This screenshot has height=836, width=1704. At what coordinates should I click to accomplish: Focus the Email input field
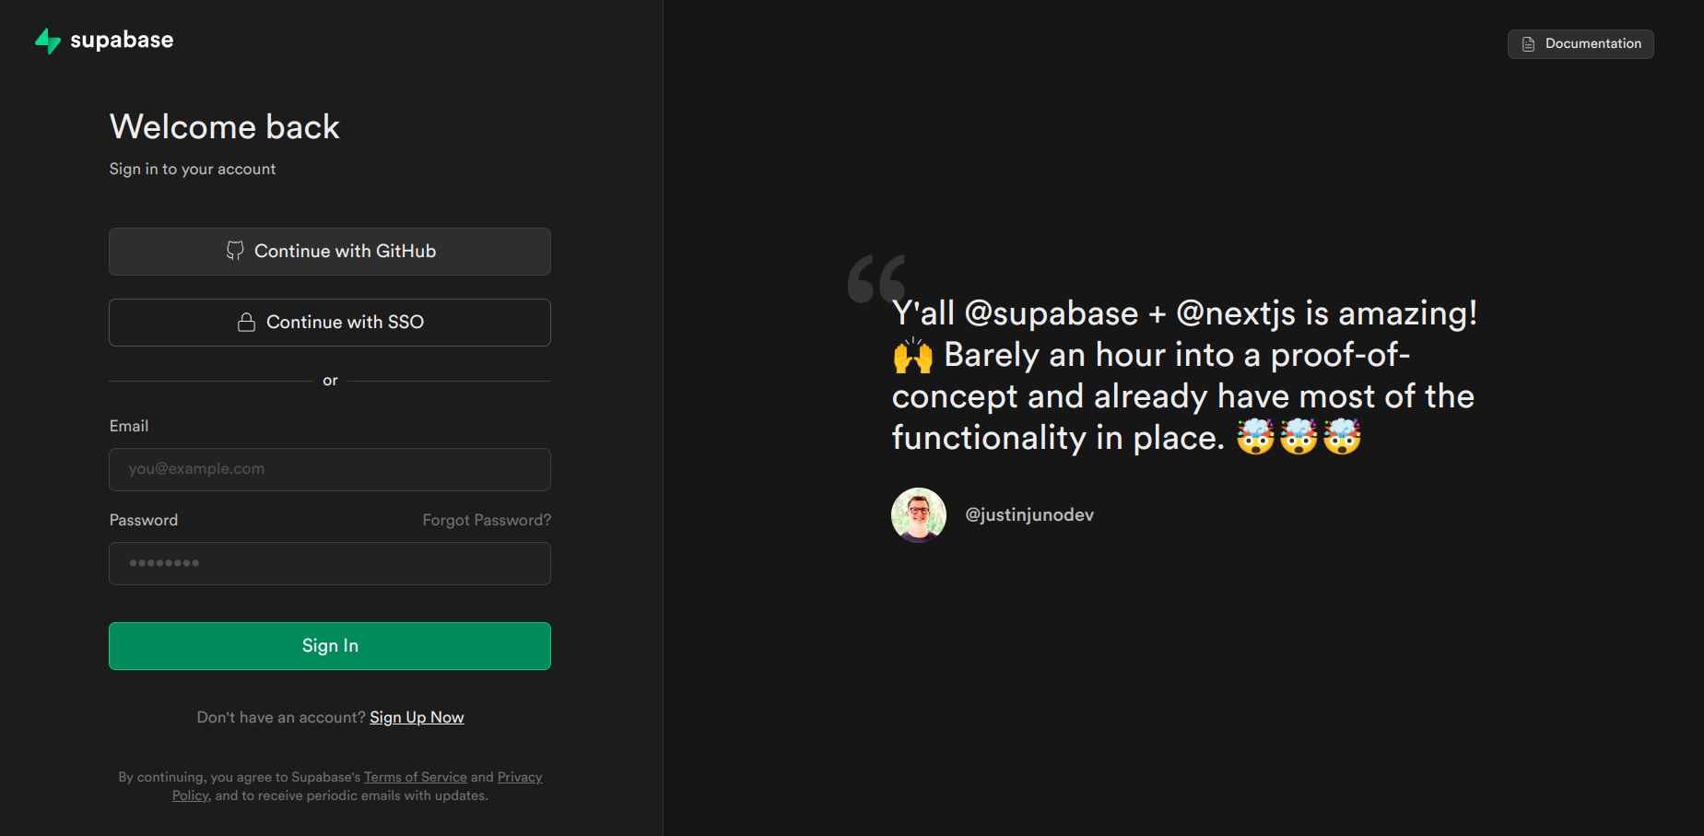[330, 469]
